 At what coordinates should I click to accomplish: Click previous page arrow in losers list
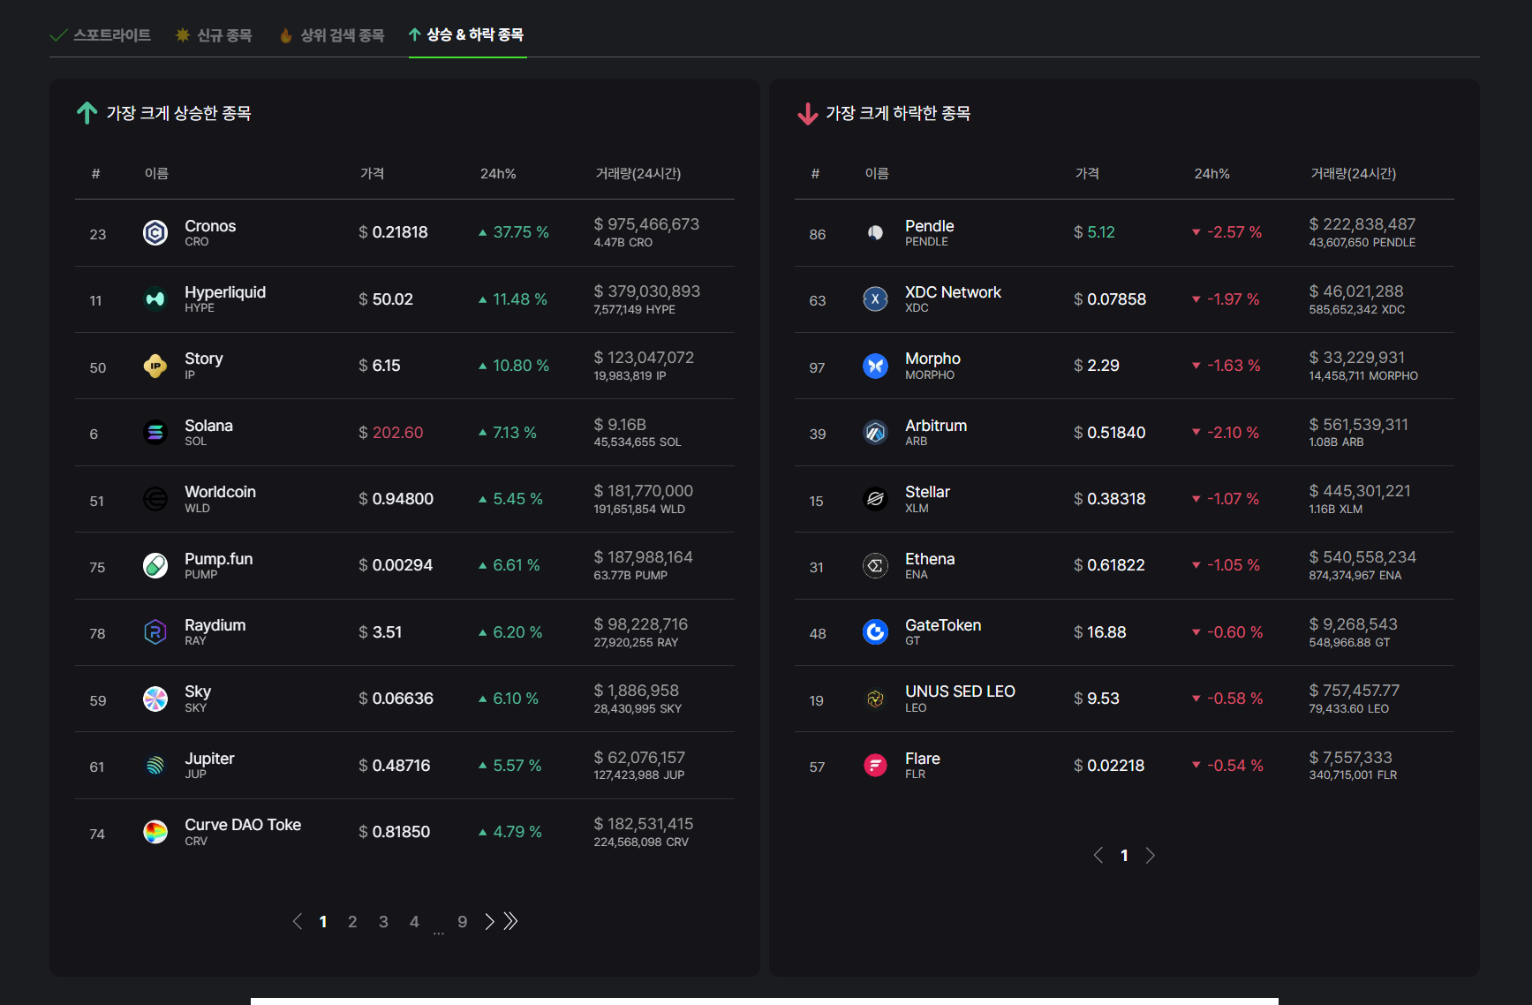(1098, 855)
